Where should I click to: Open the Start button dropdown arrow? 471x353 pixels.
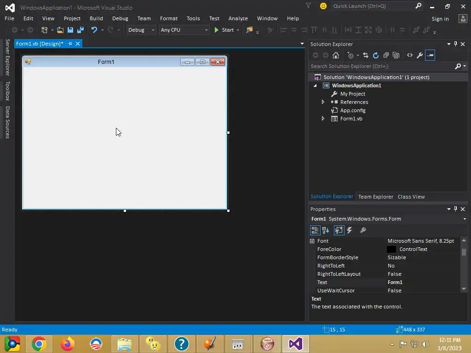pos(238,30)
